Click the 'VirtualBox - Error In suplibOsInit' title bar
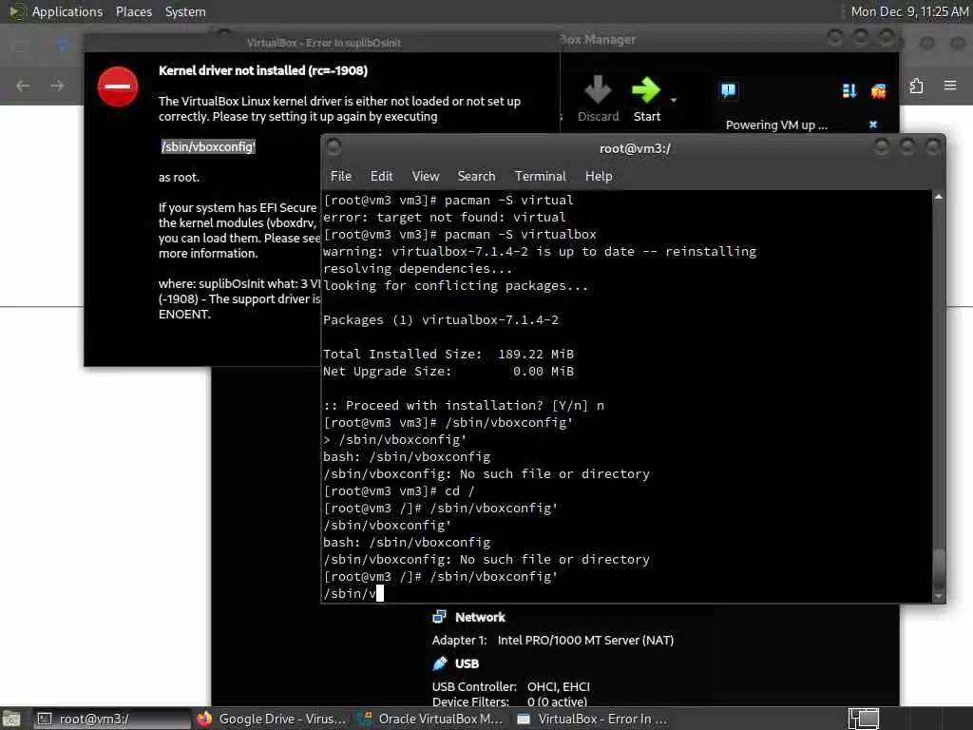Screen dimensions: 973x730 tap(323, 43)
